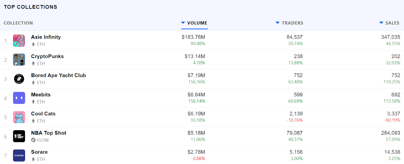Open the Bored Ape Yacht Club logo

coord(19,79)
